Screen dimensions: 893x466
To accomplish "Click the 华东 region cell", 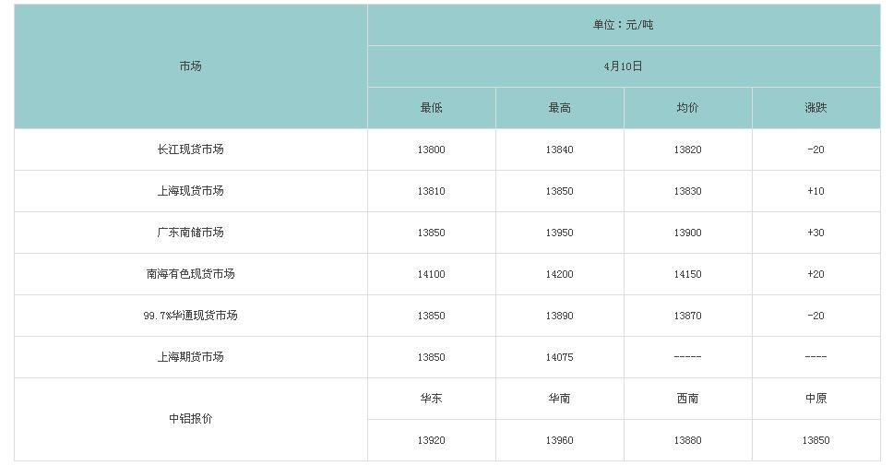I will 431,399.
